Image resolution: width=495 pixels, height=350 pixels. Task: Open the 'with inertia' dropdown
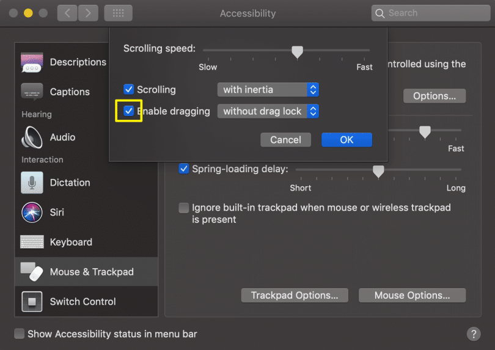tap(268, 90)
